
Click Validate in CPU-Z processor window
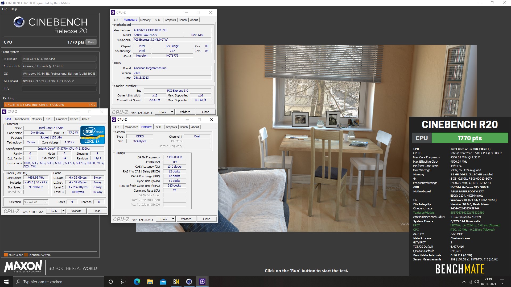[76, 211]
